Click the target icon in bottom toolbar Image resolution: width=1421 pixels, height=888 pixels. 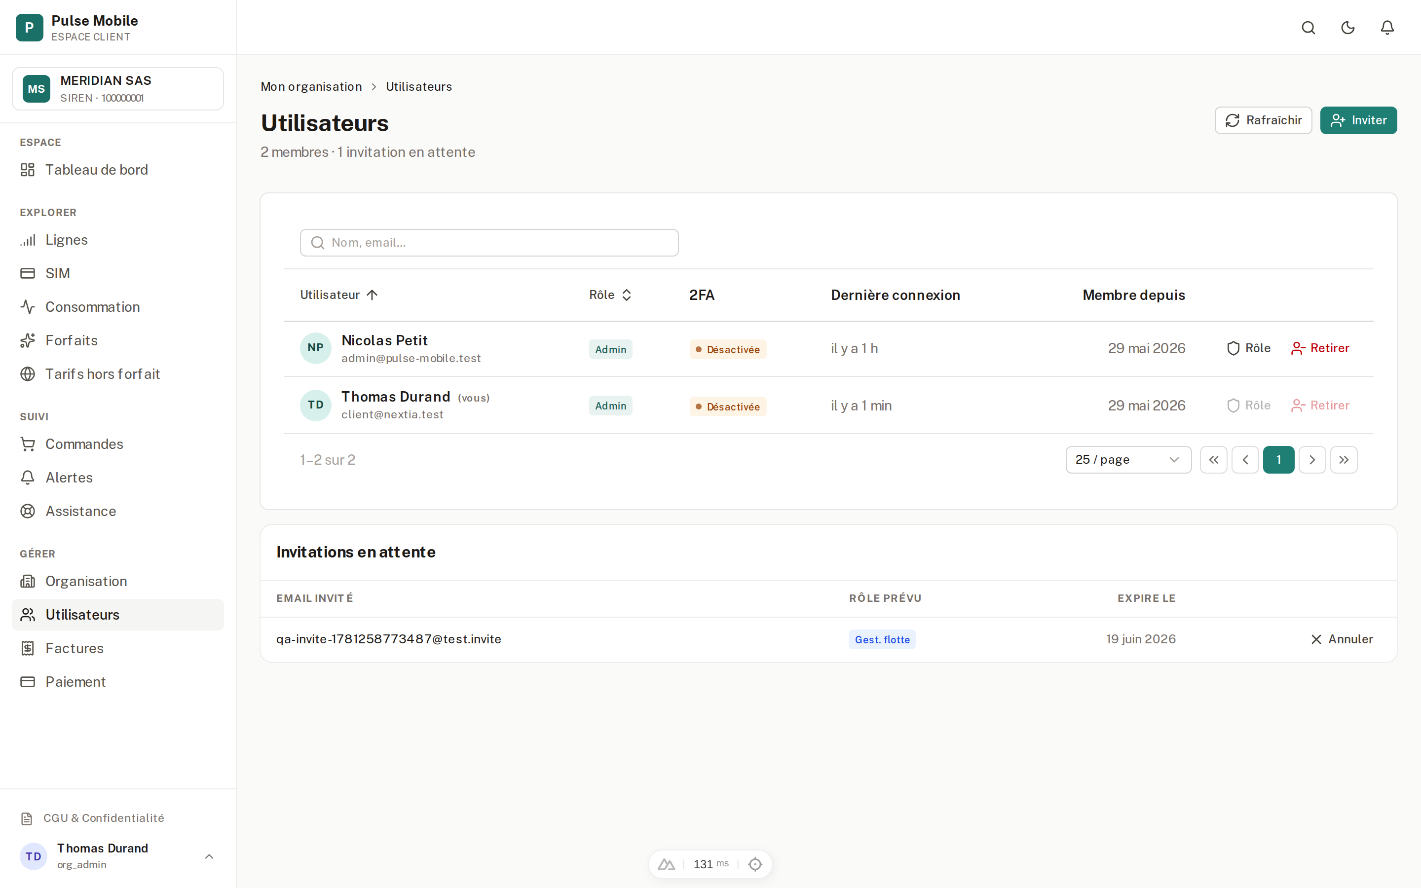(755, 864)
